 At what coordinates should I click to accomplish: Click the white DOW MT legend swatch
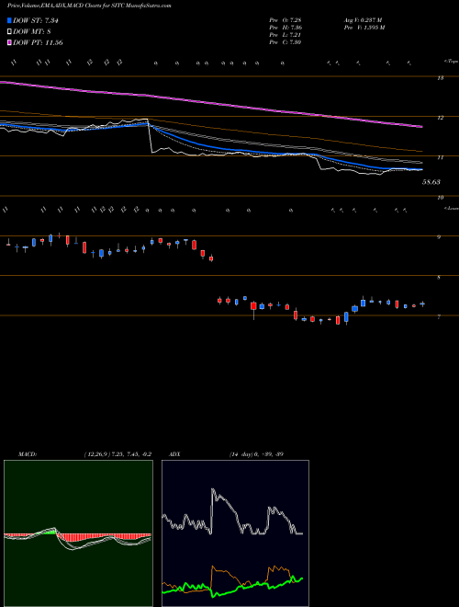click(x=10, y=32)
